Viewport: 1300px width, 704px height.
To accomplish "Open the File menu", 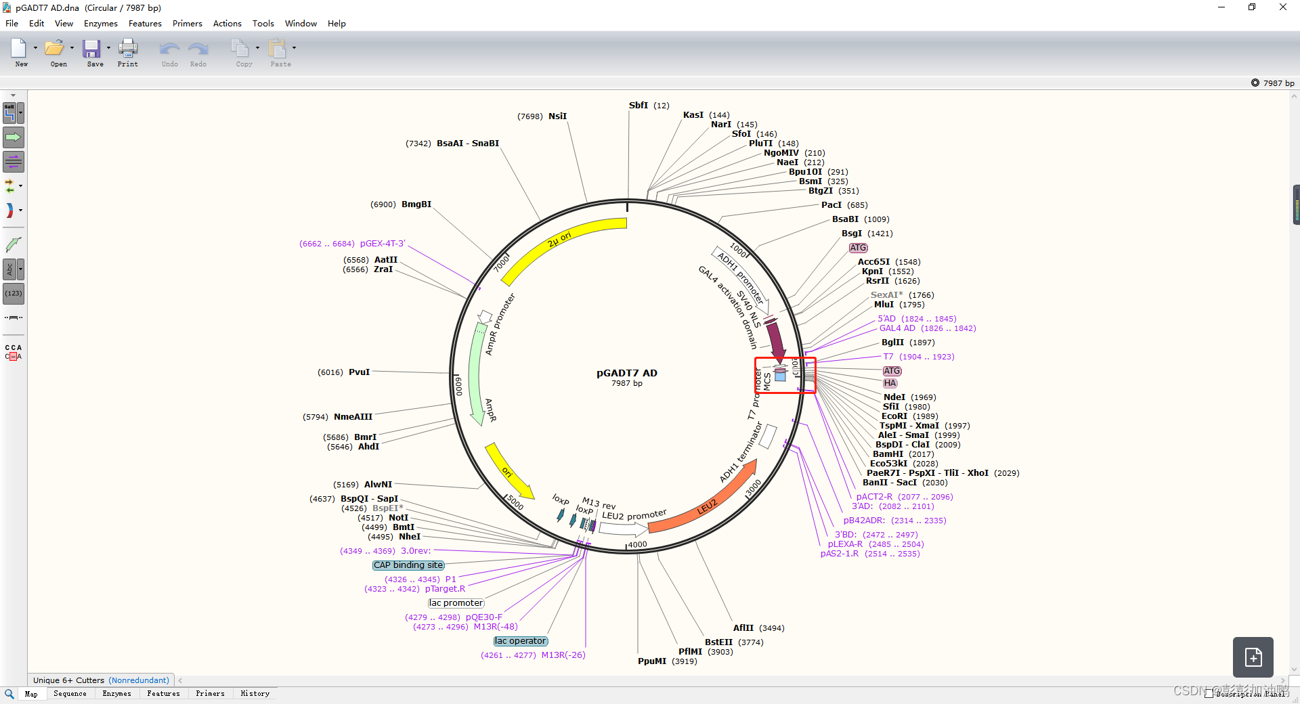I will (12, 24).
